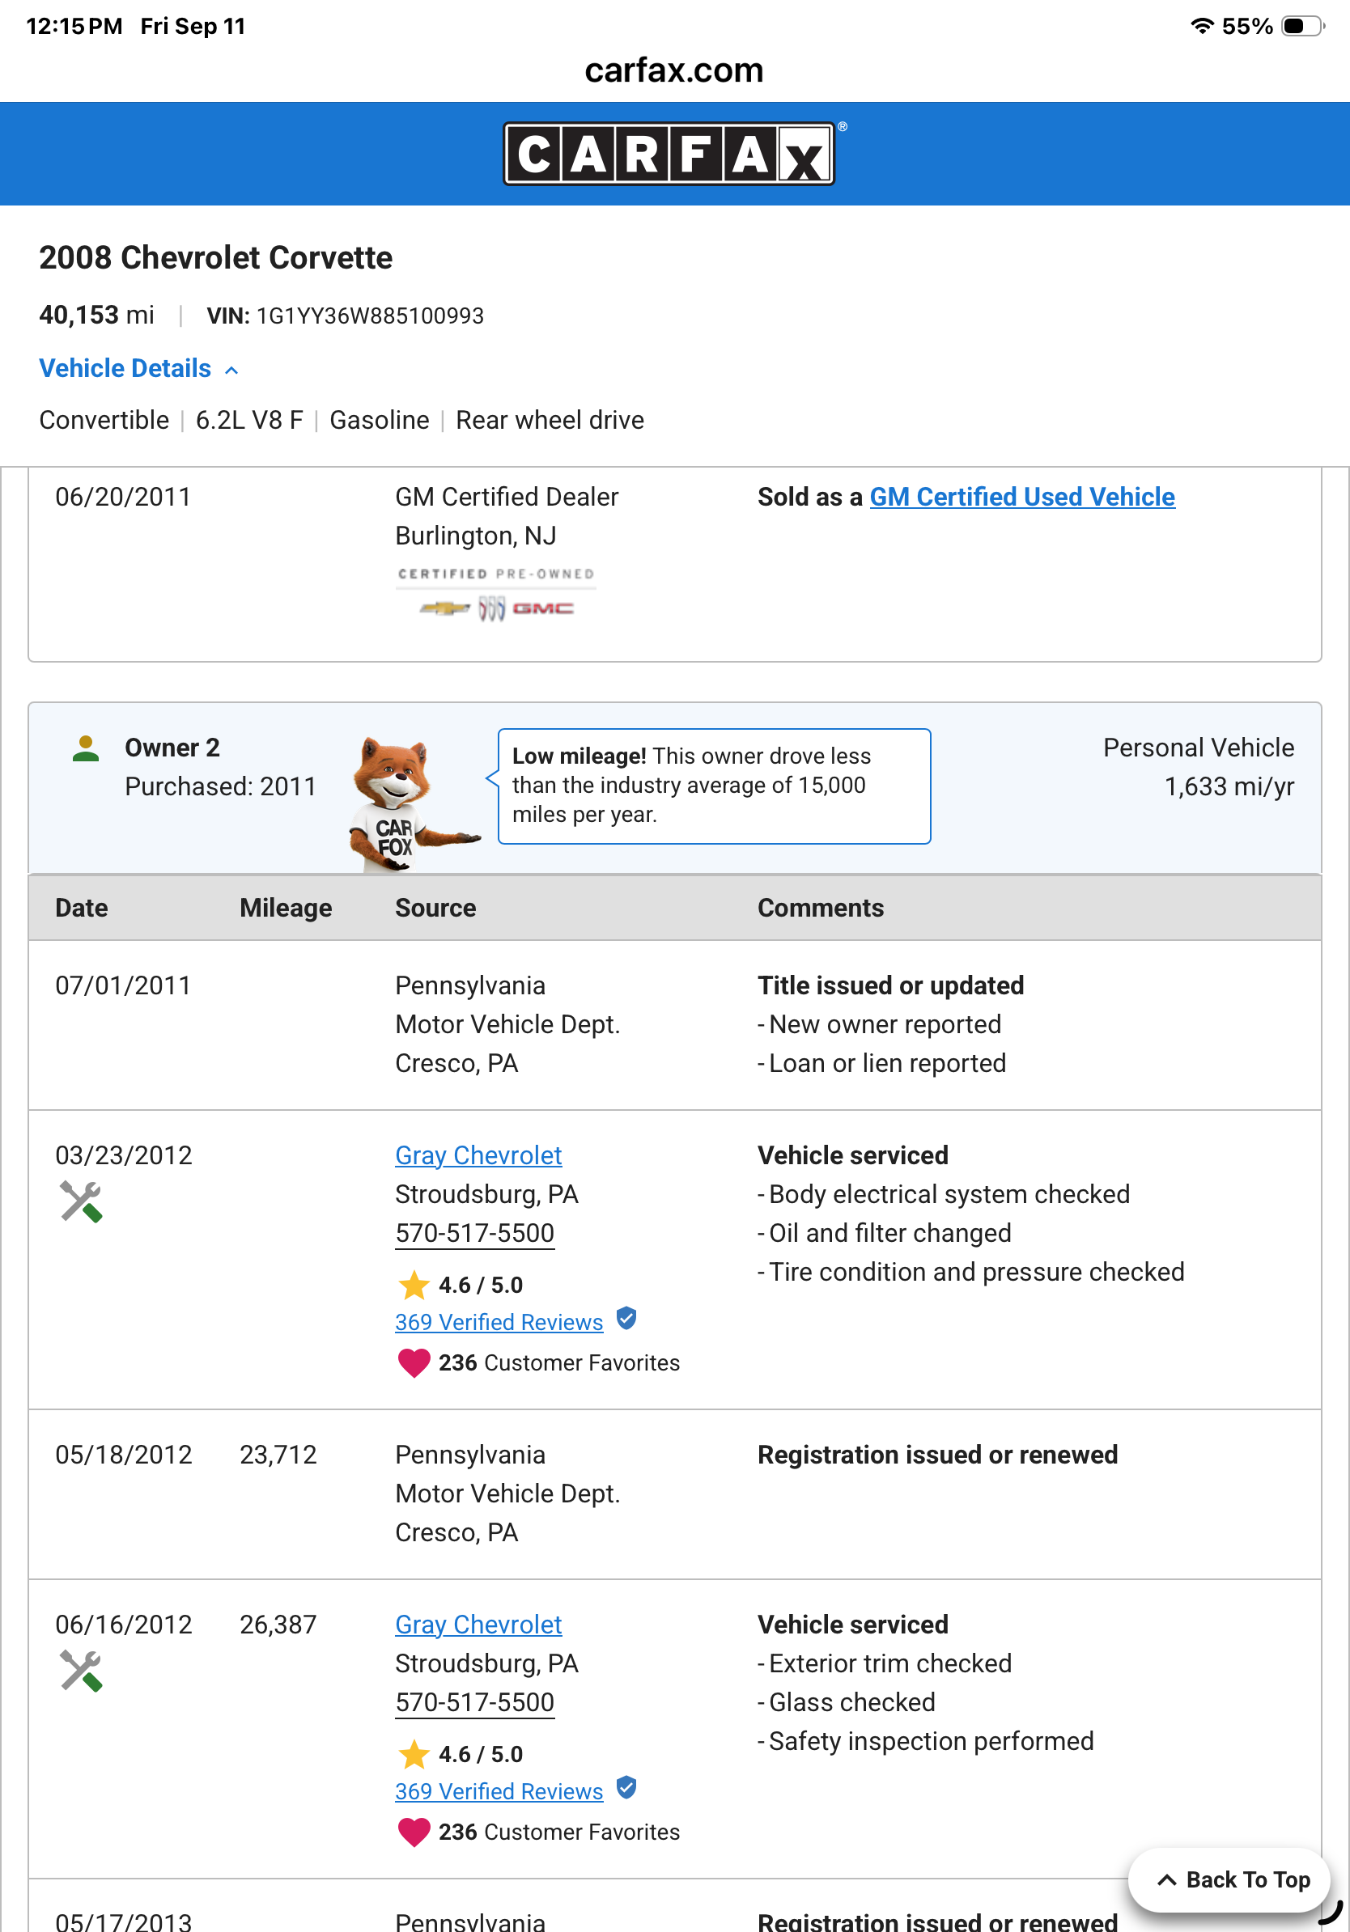The width and height of the screenshot is (1350, 1932).
Task: Open GM Certified Used Vehicle link
Action: pyautogui.click(x=1021, y=498)
